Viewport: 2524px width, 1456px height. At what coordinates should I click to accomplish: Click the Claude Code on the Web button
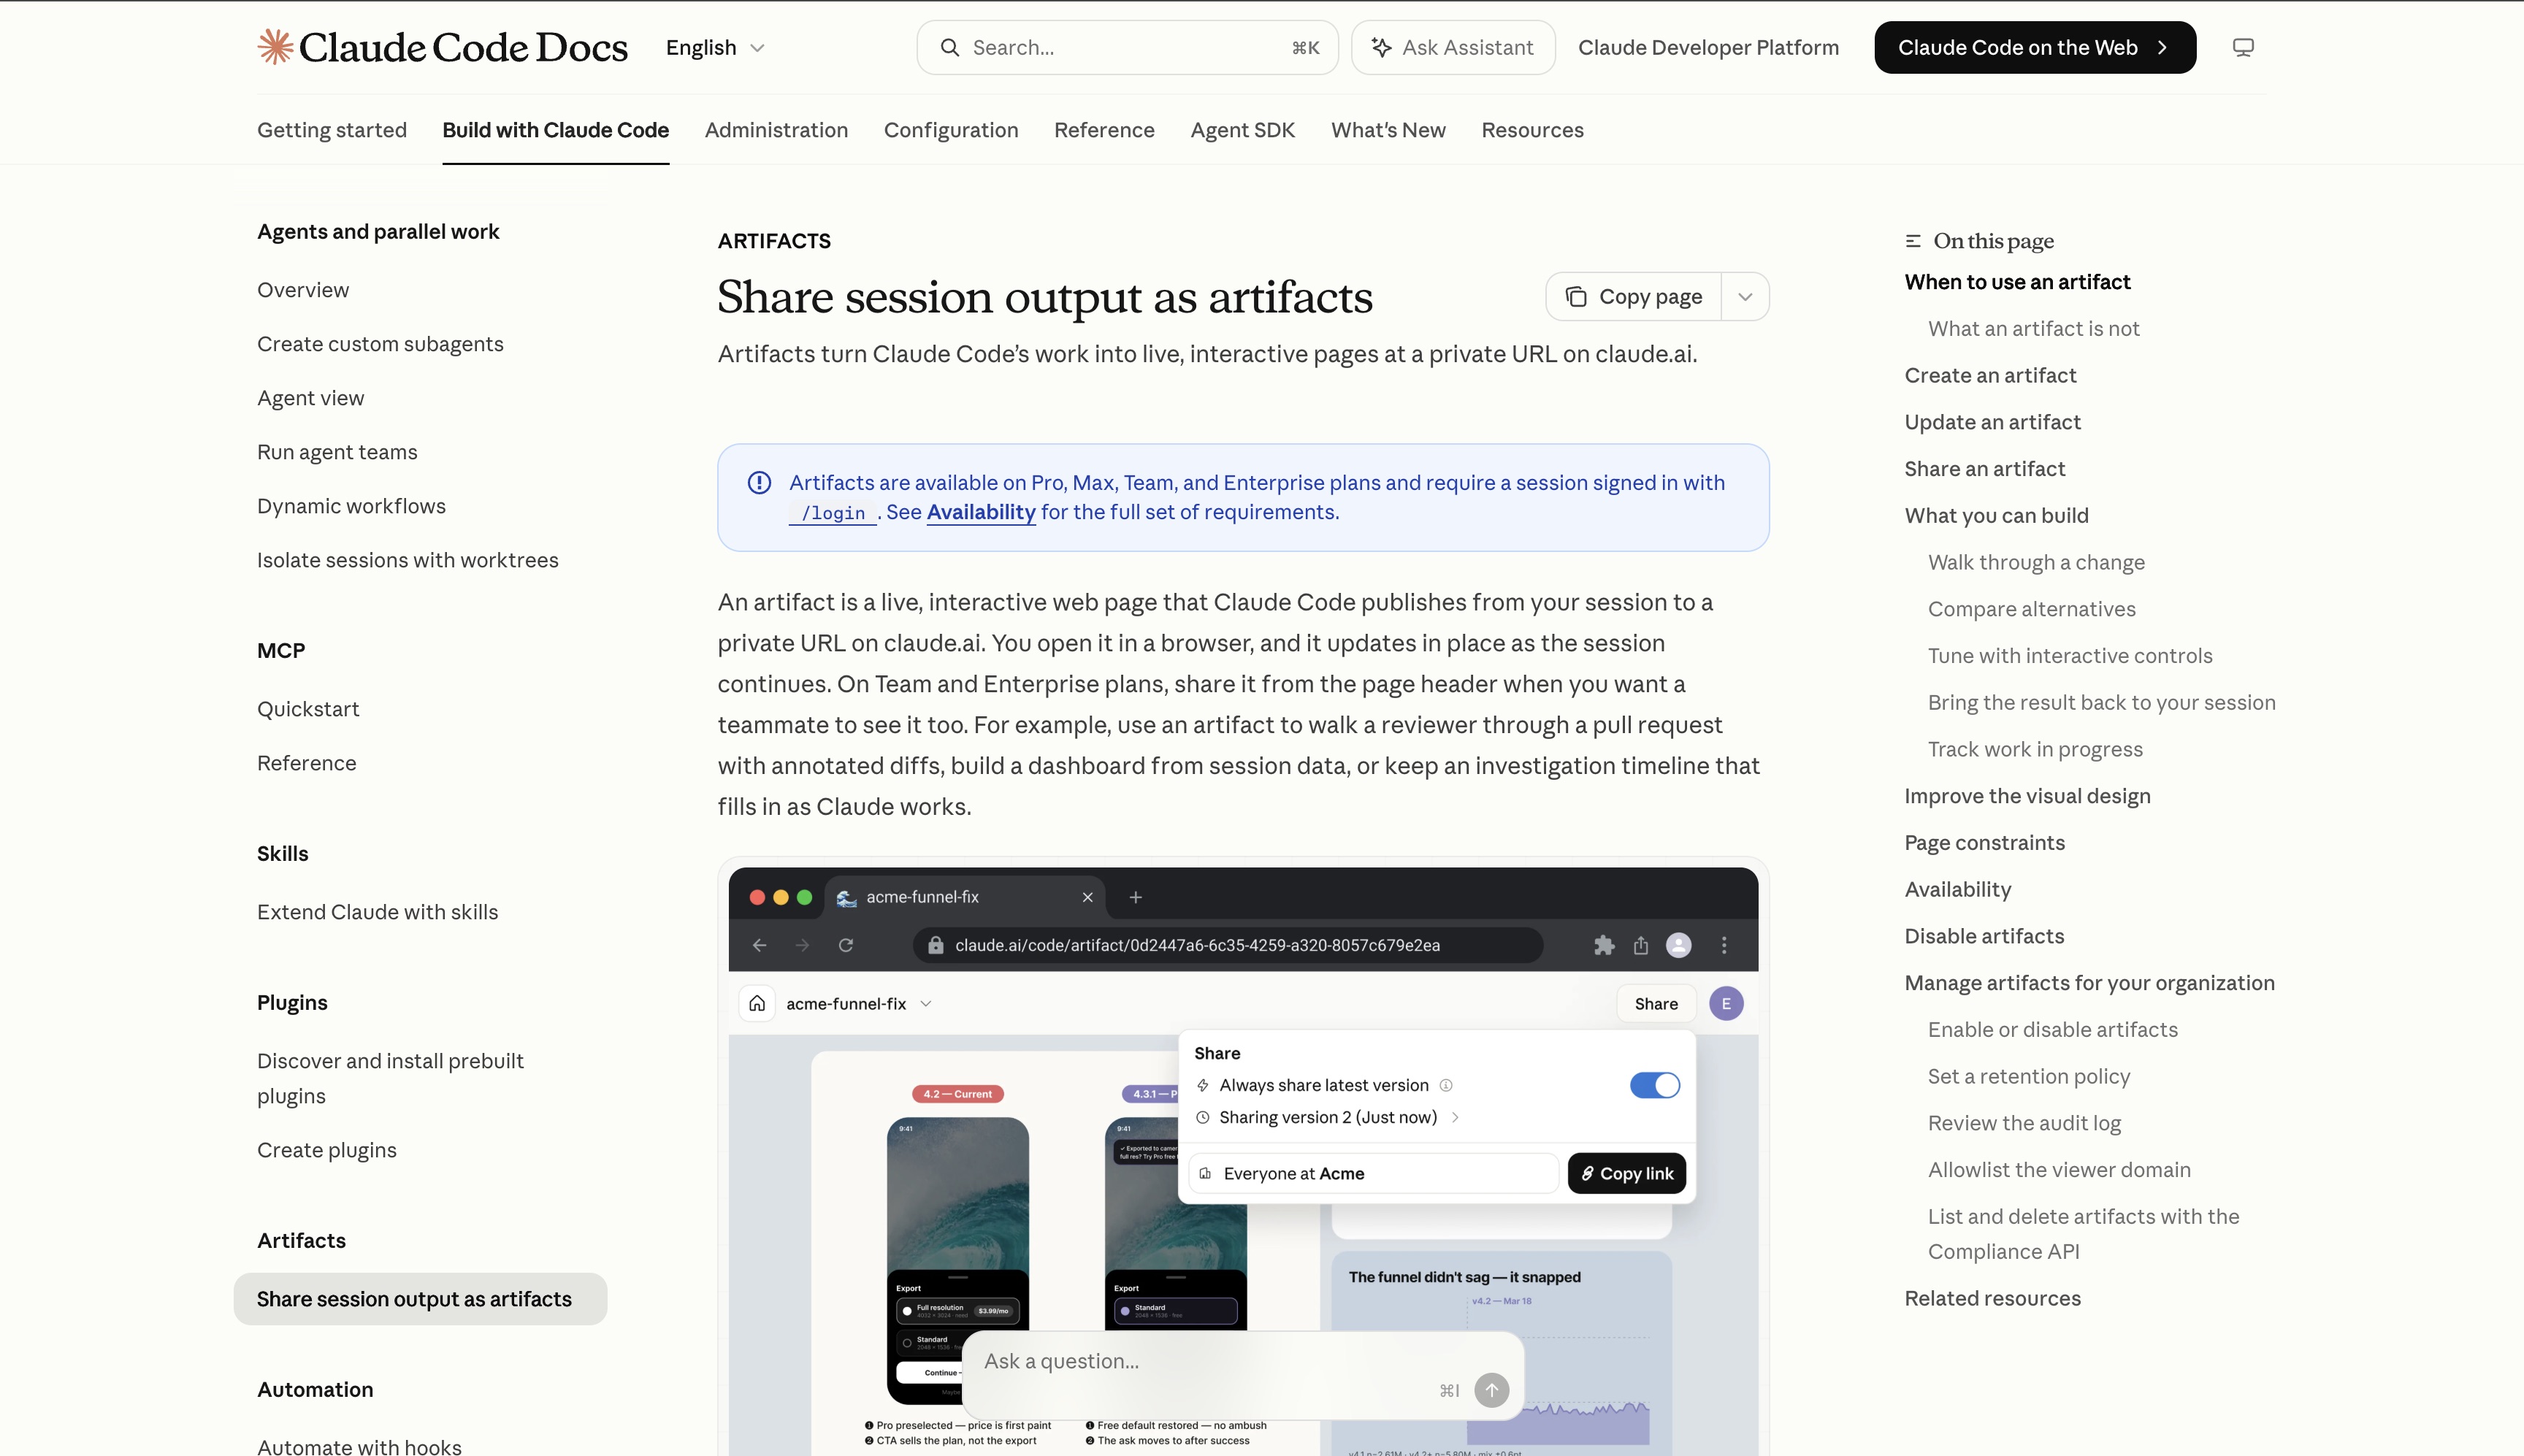[x=2035, y=47]
